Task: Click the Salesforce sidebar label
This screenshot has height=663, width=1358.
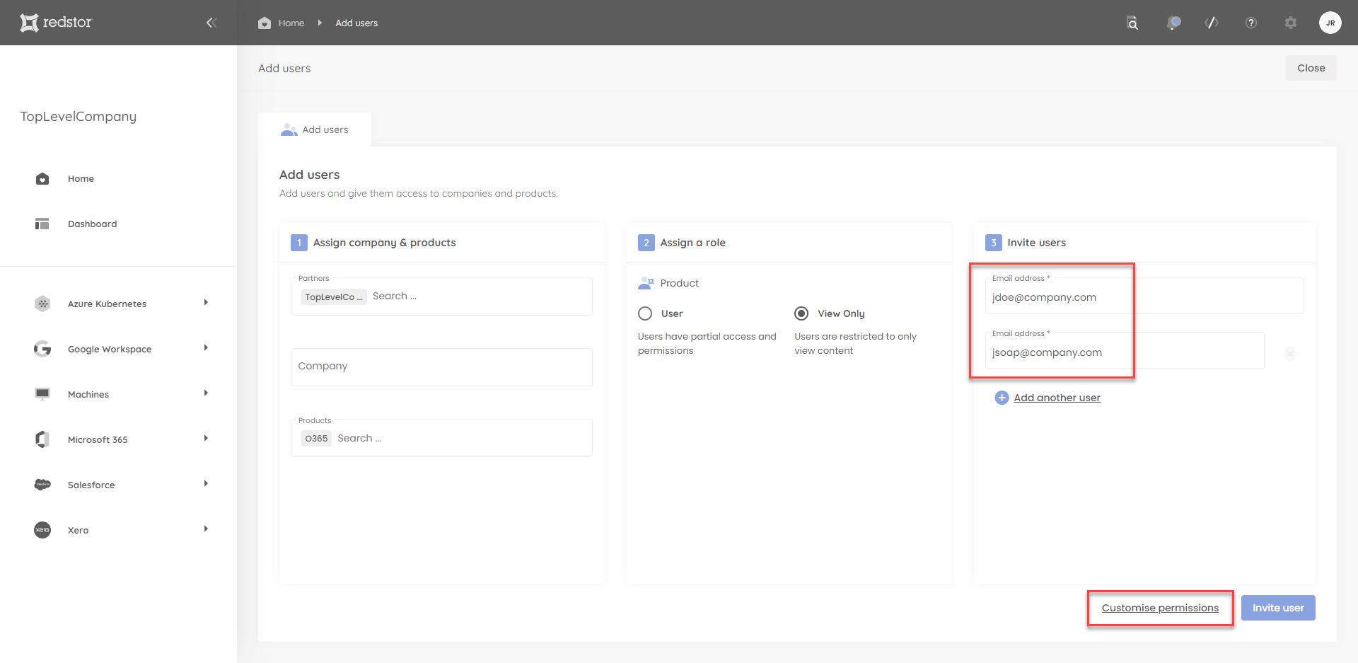Action: (91, 485)
